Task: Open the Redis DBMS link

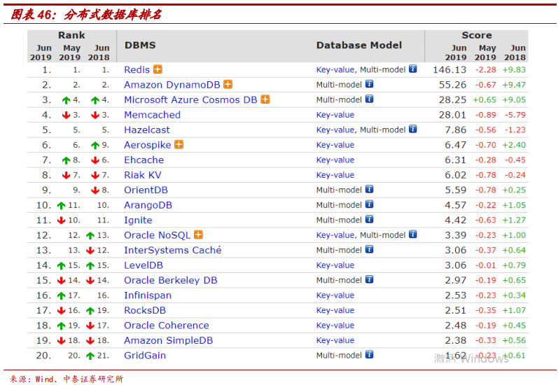Action: 137,69
